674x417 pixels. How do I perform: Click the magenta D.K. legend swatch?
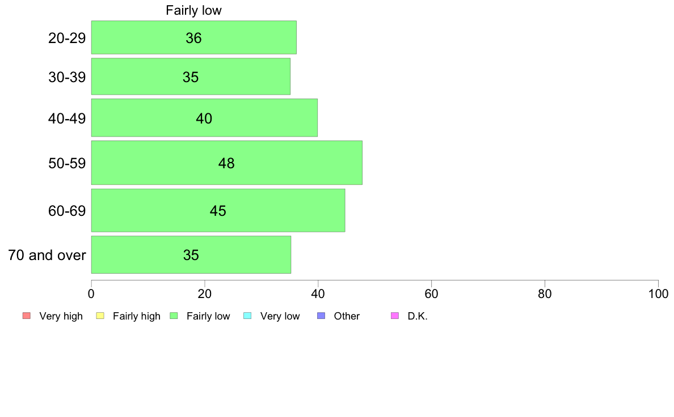(x=395, y=316)
